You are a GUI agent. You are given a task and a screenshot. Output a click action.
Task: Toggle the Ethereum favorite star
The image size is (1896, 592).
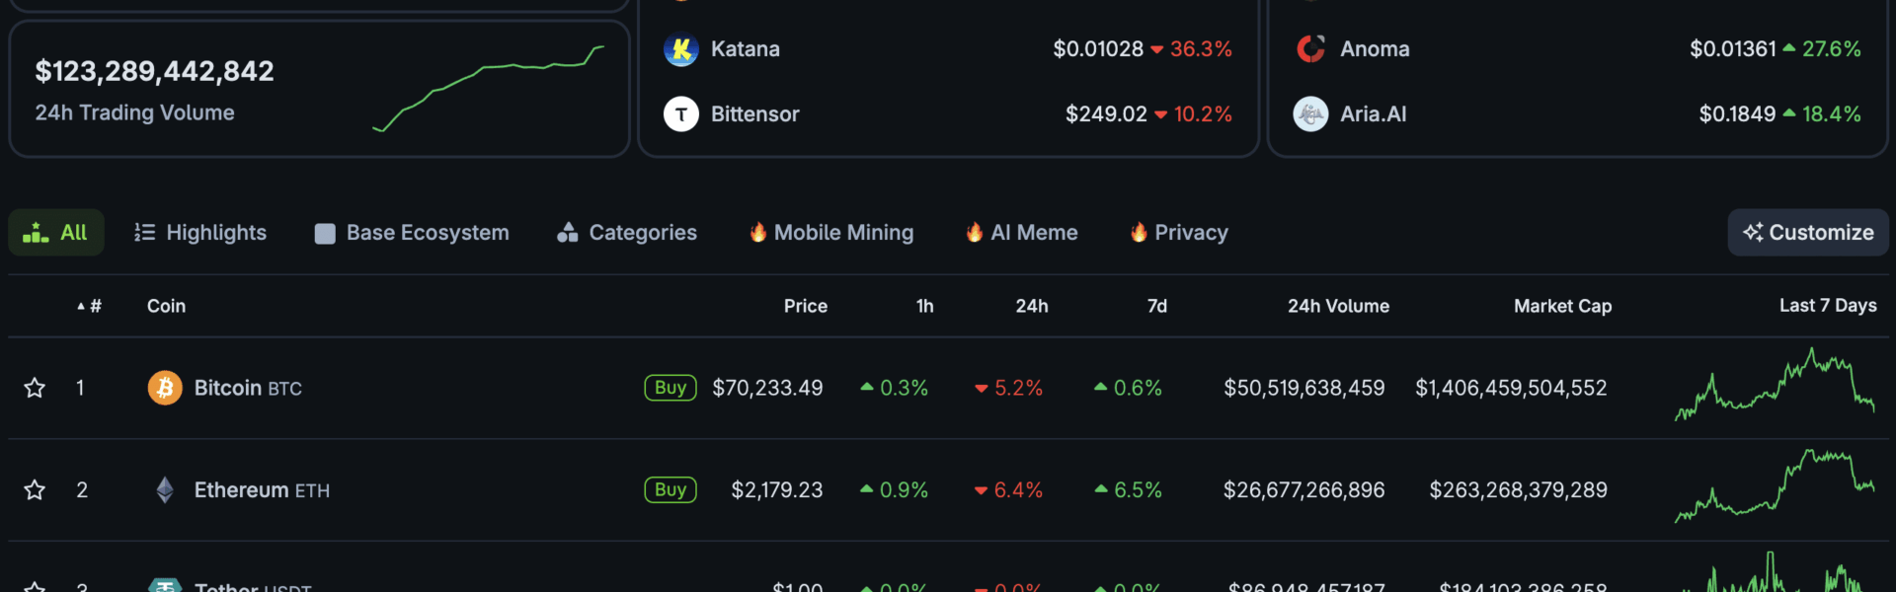point(35,489)
